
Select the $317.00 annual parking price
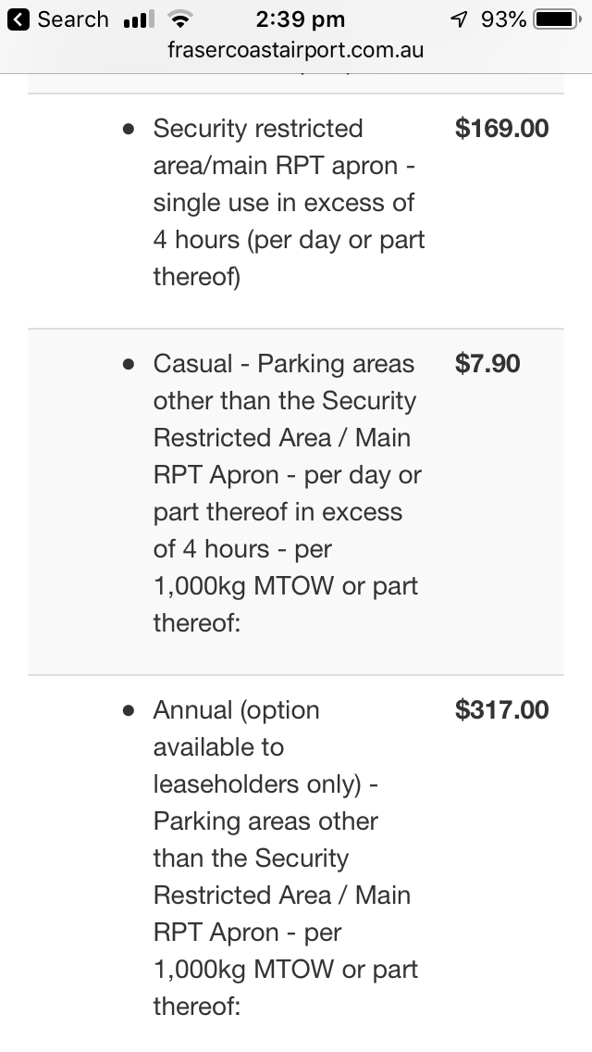coord(501,710)
